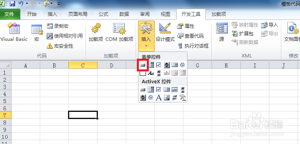Image resolution: width=300 pixels, height=144 pixels.
Task: Insert an ActiveX Scroll Bar
Action: [183, 89]
